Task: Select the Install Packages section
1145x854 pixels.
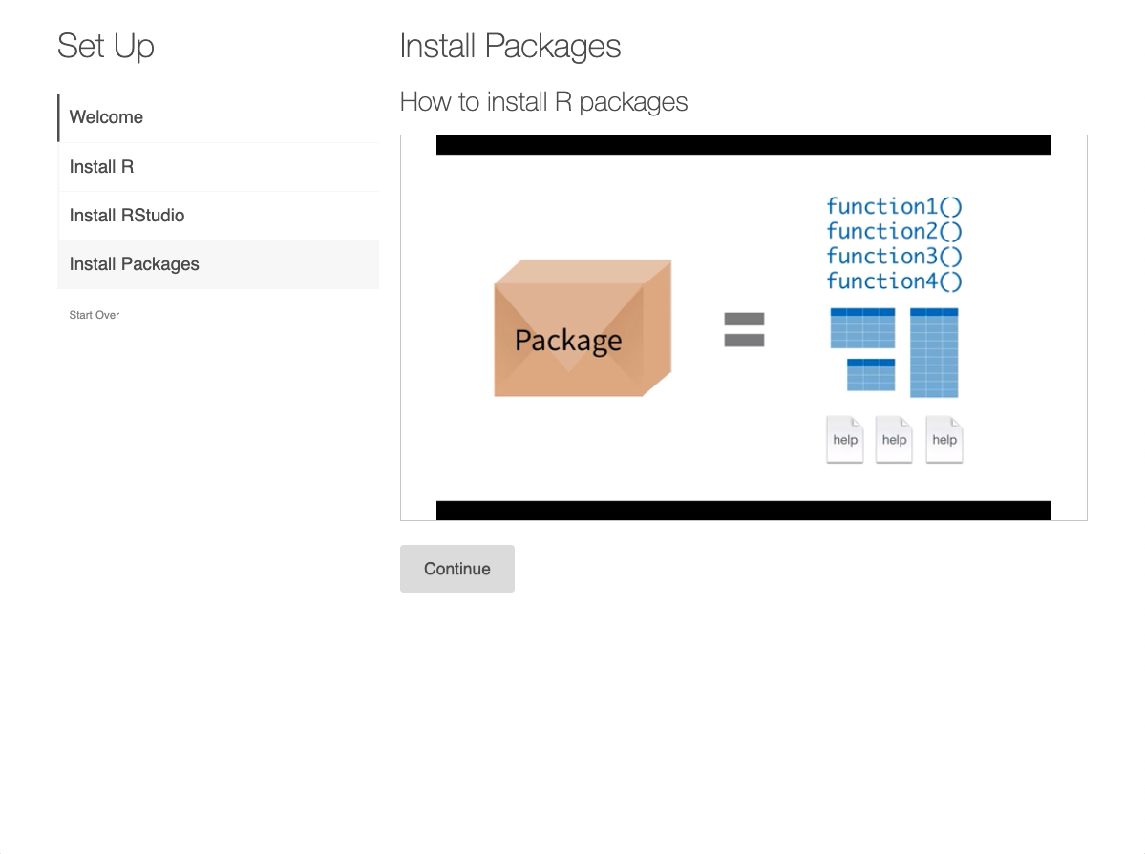Action: 134,263
